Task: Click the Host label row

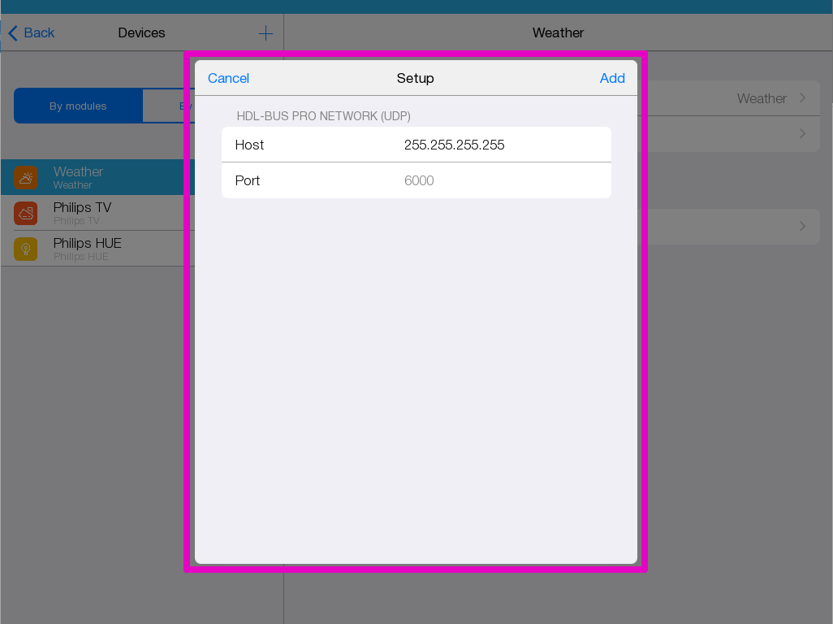Action: tap(249, 145)
